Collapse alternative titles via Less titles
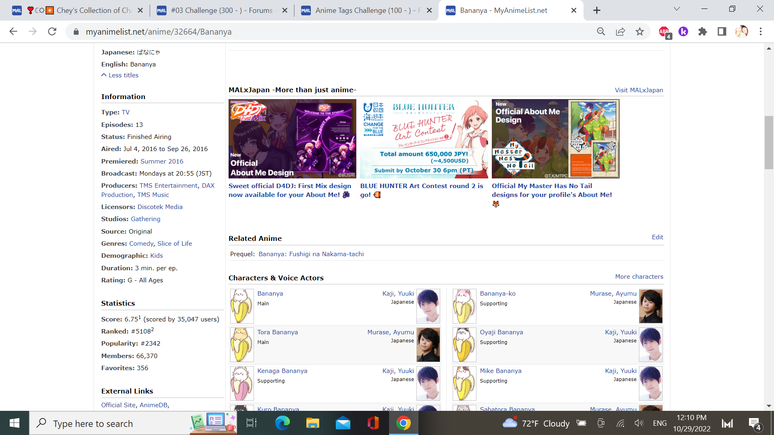This screenshot has height=435, width=774. click(123, 75)
